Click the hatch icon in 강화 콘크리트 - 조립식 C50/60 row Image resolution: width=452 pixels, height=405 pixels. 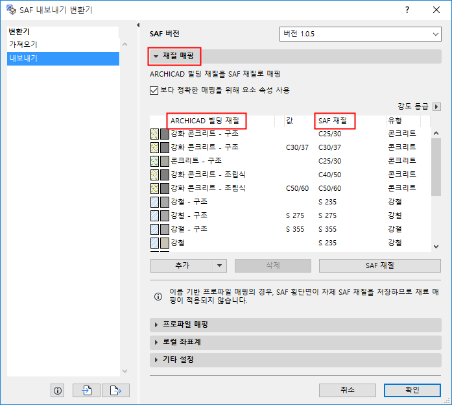155,188
